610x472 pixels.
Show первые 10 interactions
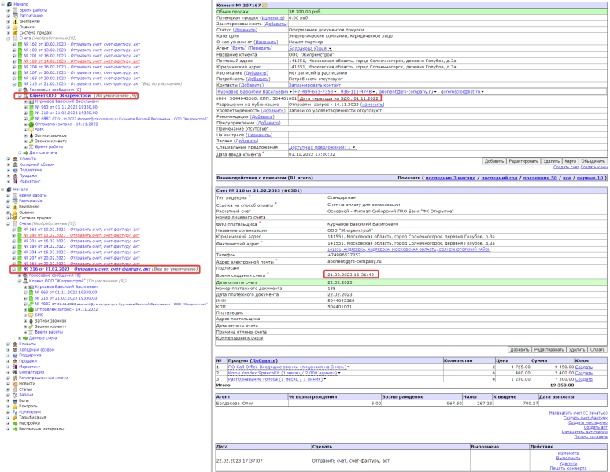[x=590, y=178]
